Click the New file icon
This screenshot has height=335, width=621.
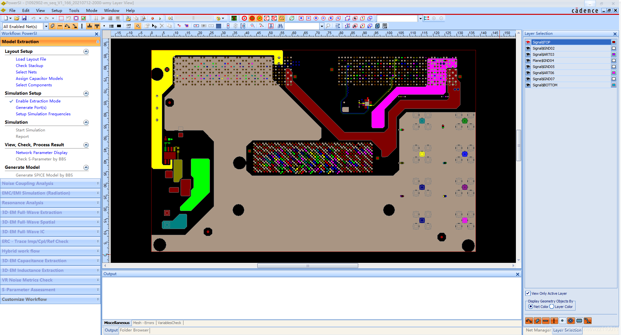pos(6,18)
